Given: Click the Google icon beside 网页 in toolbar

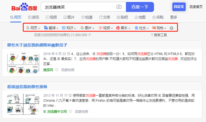Looking at the screenshot, I should tap(28, 28).
